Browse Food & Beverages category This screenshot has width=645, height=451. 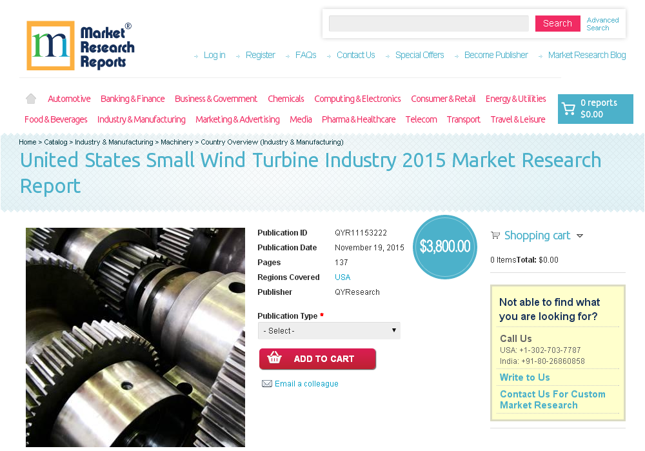(x=56, y=119)
